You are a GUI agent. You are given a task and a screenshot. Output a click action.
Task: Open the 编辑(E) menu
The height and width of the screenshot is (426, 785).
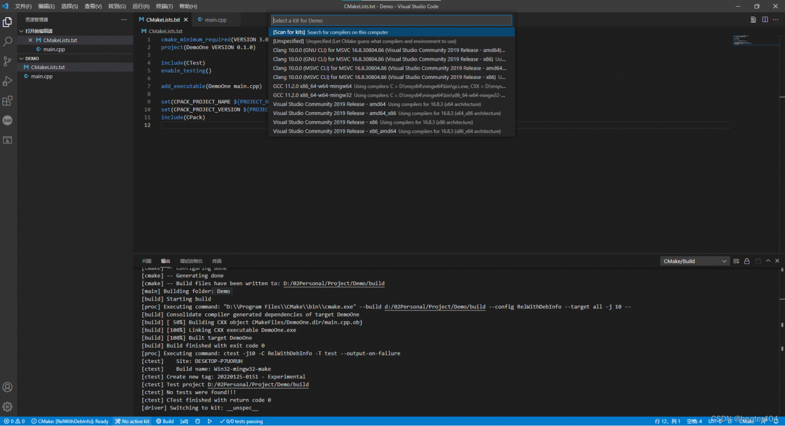(46, 6)
